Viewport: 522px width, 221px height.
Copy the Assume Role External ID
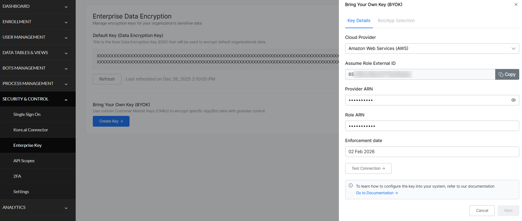coord(507,74)
